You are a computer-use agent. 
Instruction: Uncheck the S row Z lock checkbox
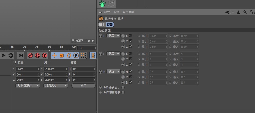tap(131, 64)
